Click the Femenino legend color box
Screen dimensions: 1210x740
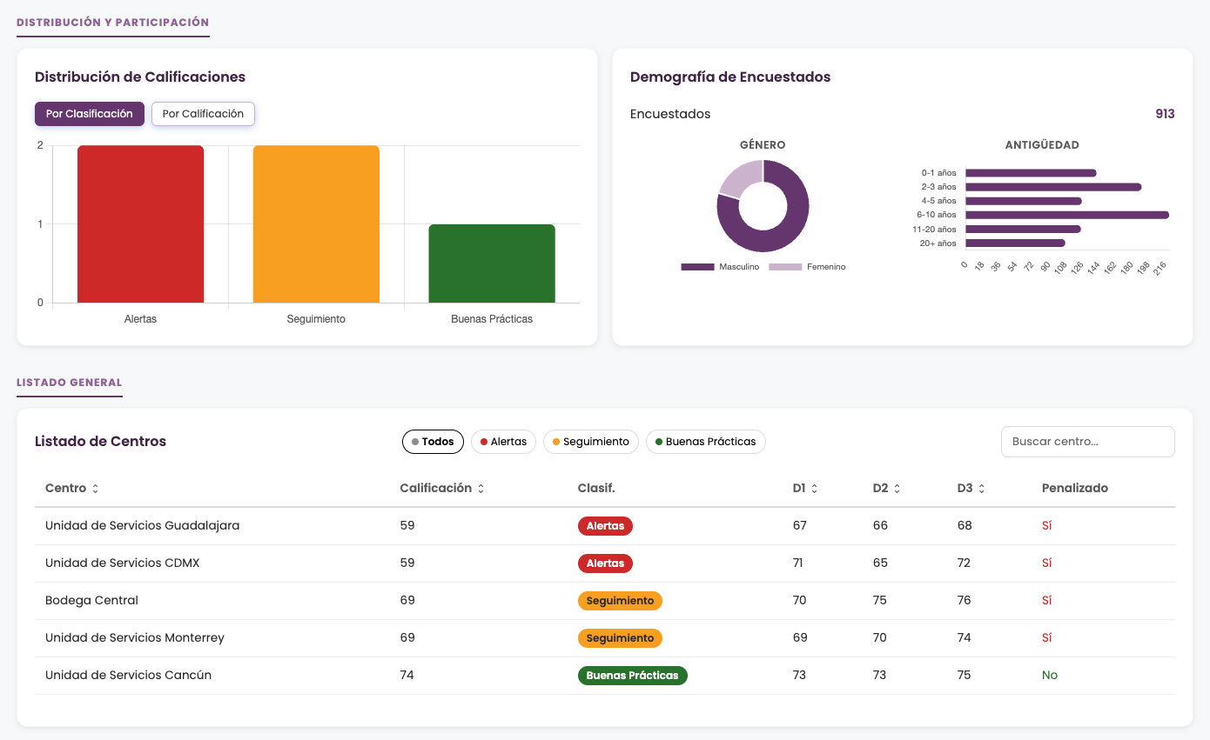[x=785, y=267]
